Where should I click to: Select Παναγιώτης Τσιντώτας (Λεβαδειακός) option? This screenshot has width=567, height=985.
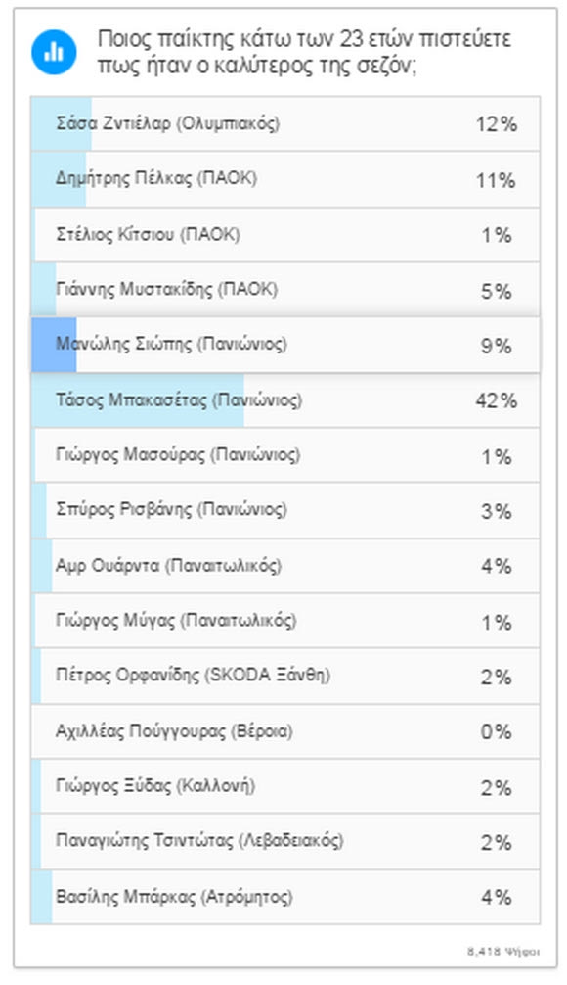click(x=285, y=842)
